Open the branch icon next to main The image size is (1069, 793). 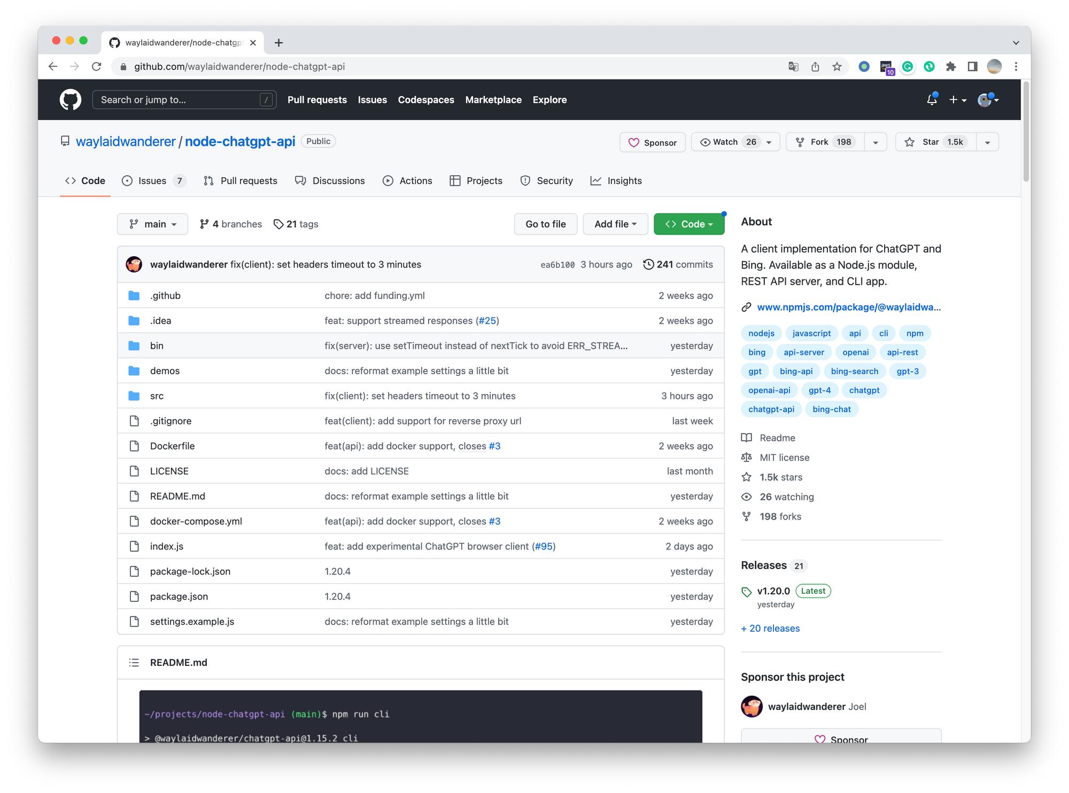(x=133, y=224)
